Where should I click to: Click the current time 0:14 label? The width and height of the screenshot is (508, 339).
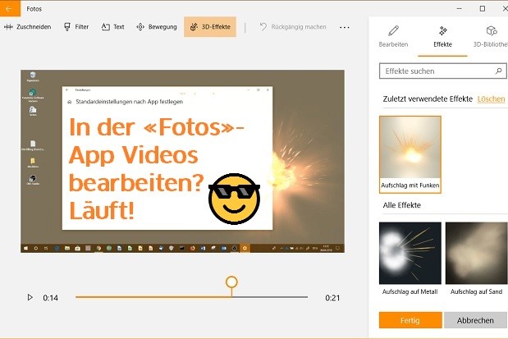pos(51,298)
